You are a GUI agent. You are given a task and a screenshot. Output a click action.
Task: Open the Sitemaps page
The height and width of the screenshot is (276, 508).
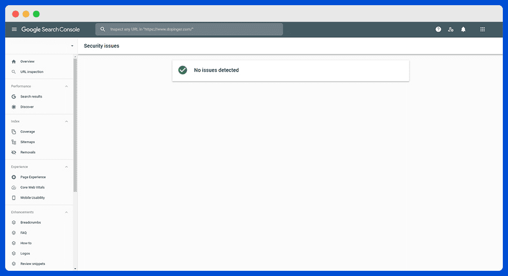point(27,142)
